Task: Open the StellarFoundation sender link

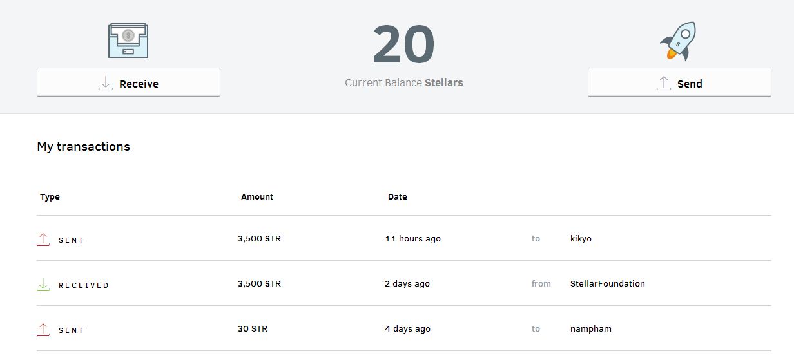Action: coord(607,284)
